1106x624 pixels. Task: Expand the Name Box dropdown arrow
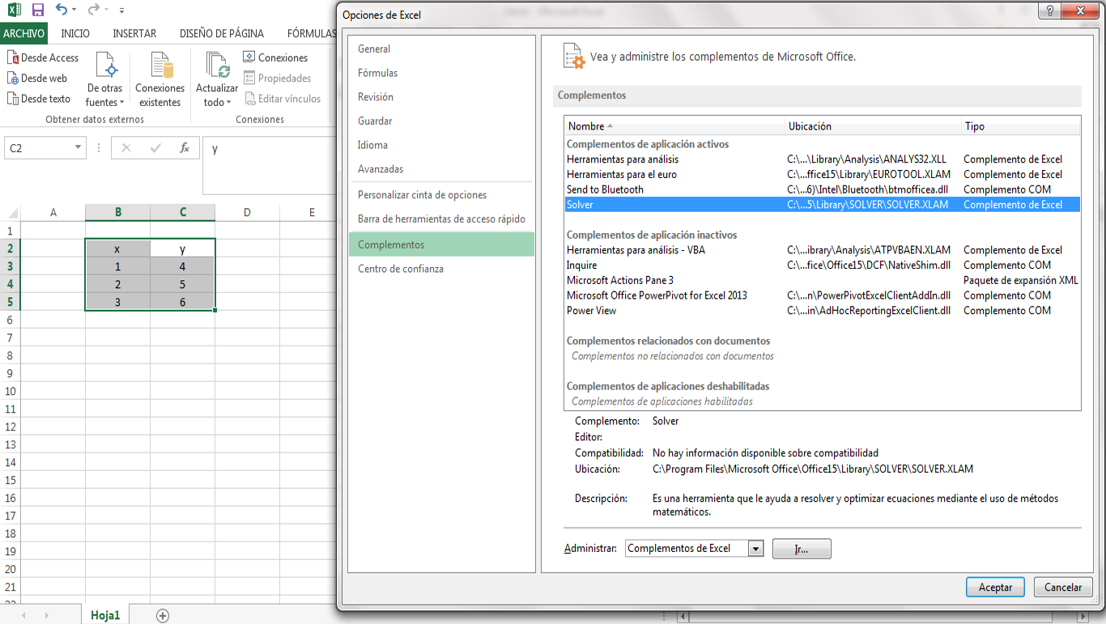(x=79, y=148)
